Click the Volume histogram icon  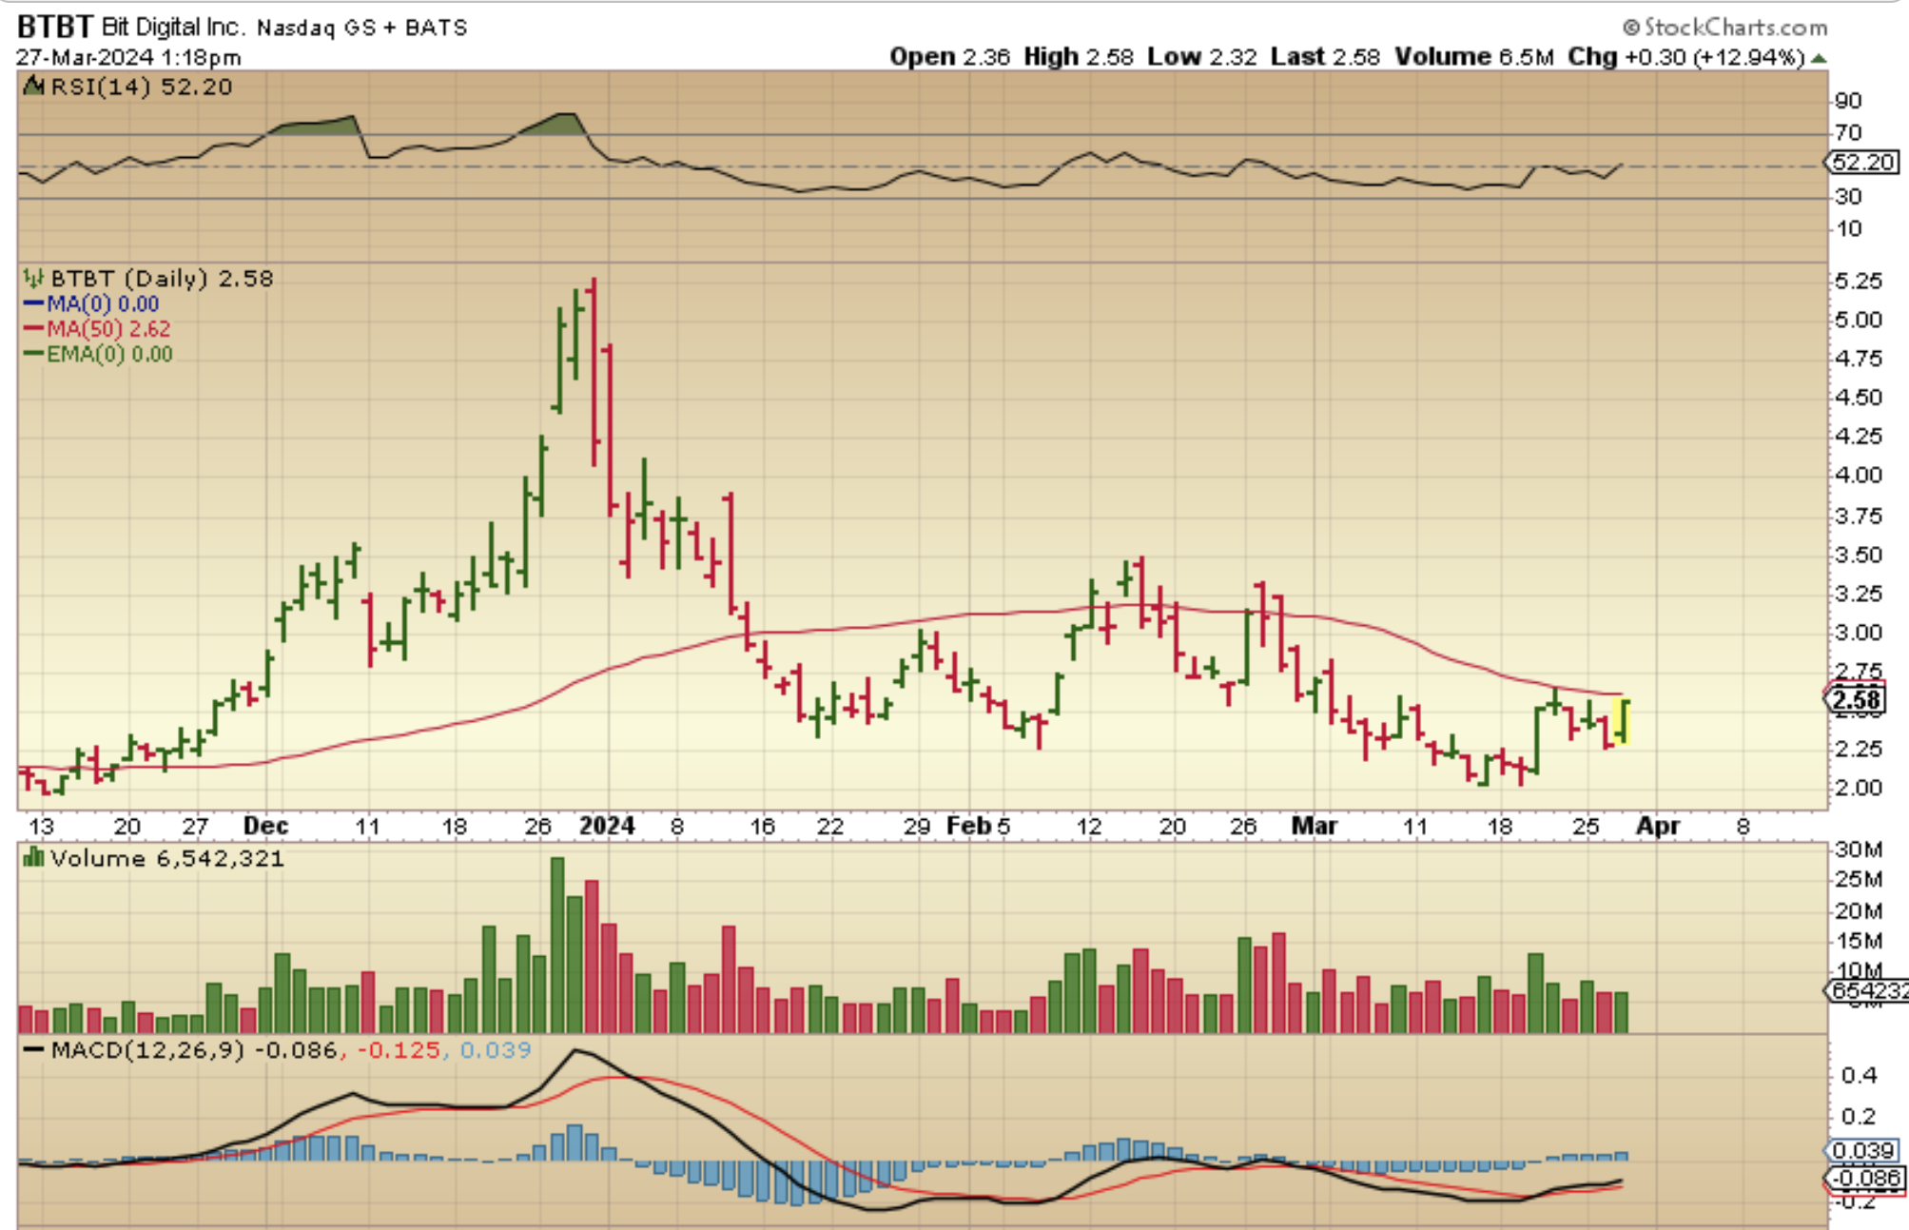point(34,858)
